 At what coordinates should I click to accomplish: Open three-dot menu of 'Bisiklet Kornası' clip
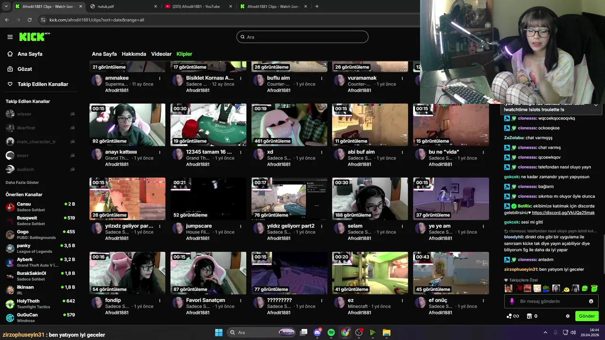click(241, 78)
